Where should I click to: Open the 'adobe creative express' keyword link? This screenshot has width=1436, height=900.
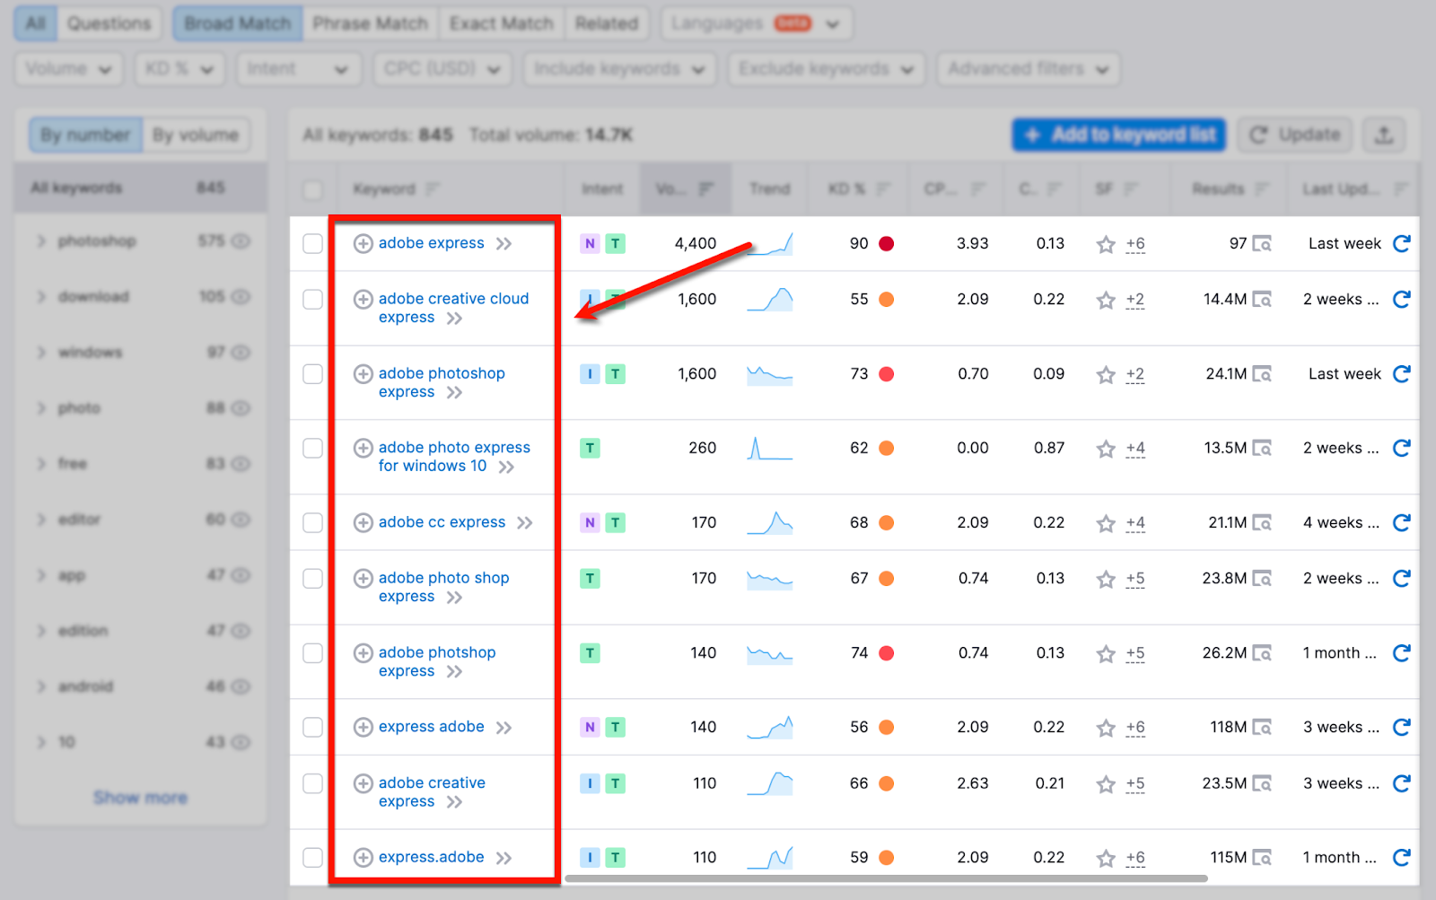click(432, 791)
